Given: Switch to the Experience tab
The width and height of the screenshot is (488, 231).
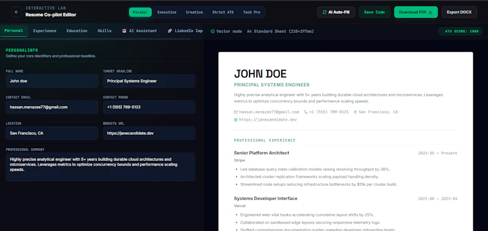Looking at the screenshot, I should 45,30.
